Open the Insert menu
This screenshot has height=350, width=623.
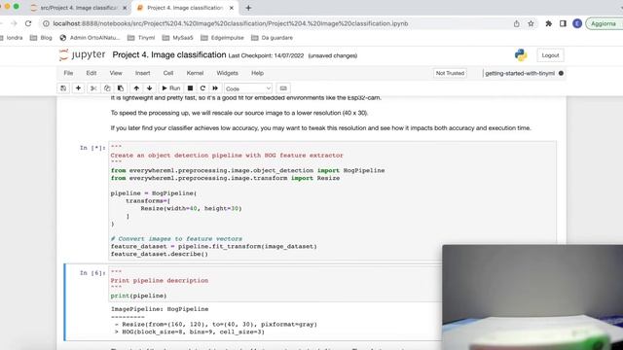(142, 73)
